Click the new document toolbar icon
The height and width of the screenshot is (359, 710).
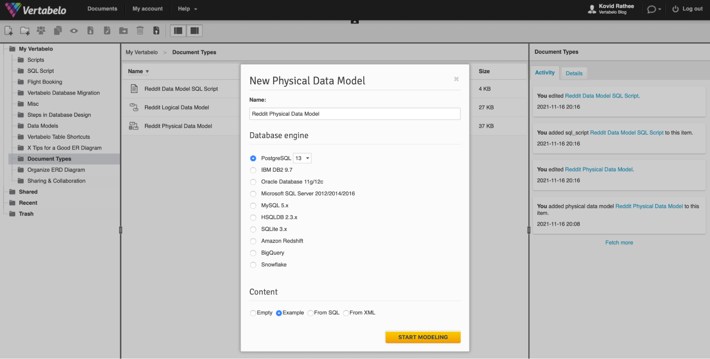9,31
